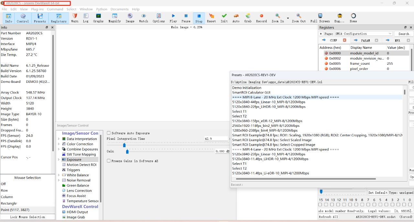Adjust the register value slider

pyautogui.click(x=321, y=192)
